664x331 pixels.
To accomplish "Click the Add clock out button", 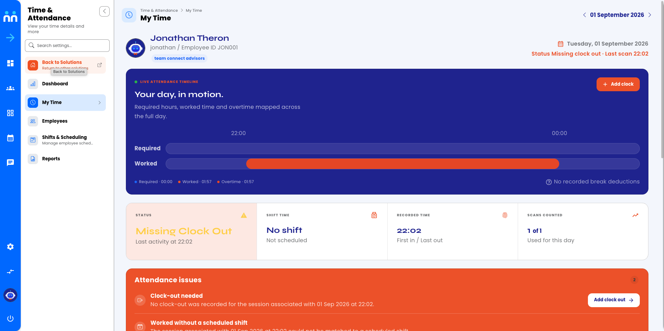I will 614,300.
